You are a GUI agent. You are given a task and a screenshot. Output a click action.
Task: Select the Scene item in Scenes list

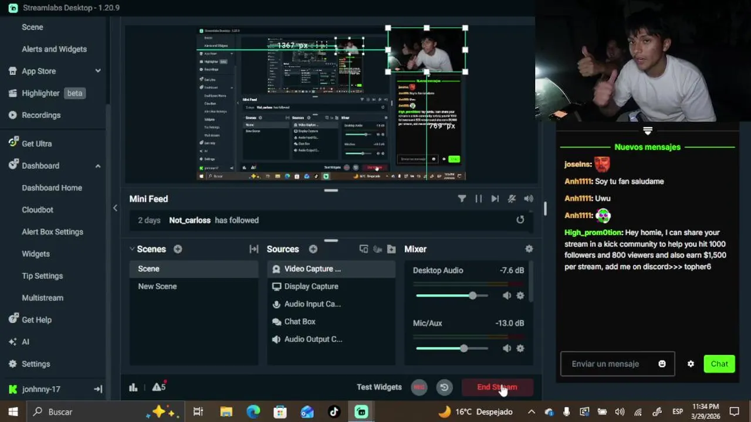194,268
